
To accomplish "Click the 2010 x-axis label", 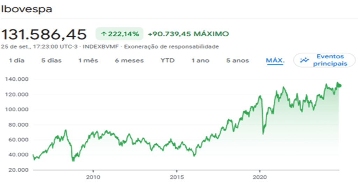I will [93, 177].
